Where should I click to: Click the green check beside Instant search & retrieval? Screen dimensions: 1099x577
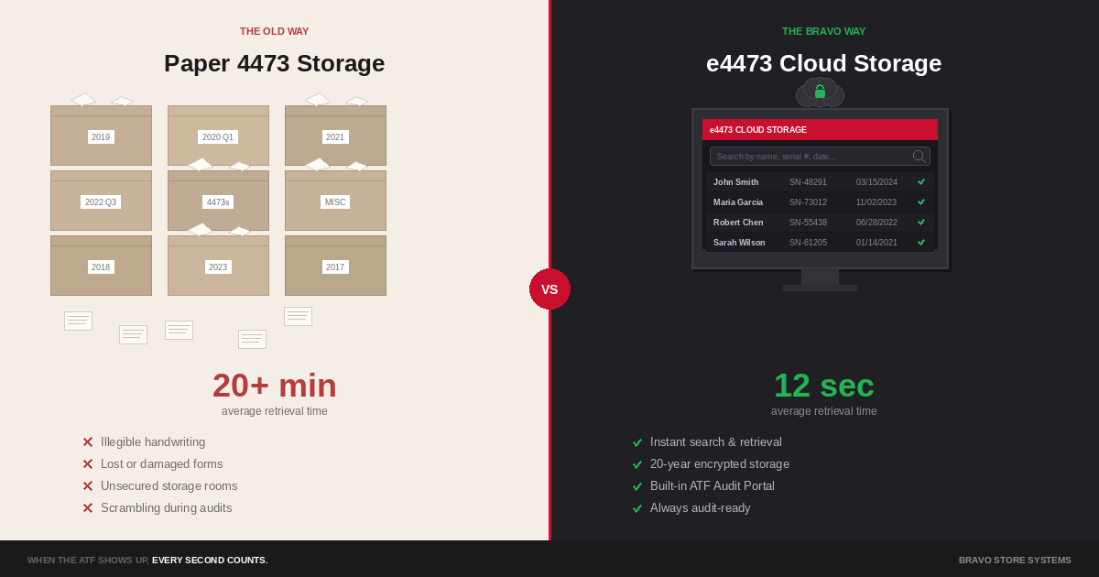tap(637, 442)
